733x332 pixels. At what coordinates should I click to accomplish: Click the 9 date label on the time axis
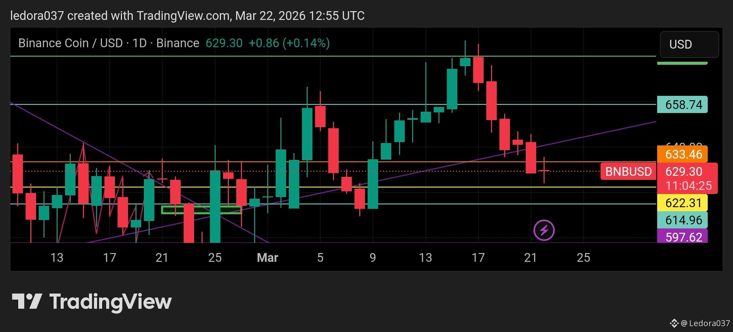373,258
